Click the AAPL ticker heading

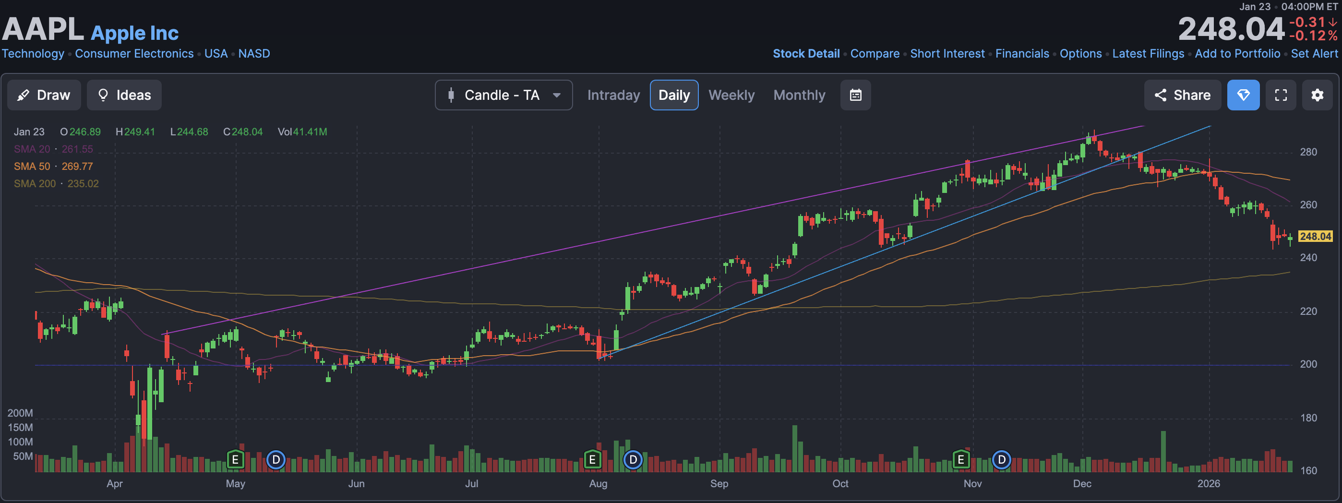[x=43, y=29]
